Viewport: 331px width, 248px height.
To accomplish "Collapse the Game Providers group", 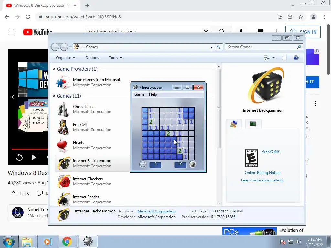I will point(54,69).
